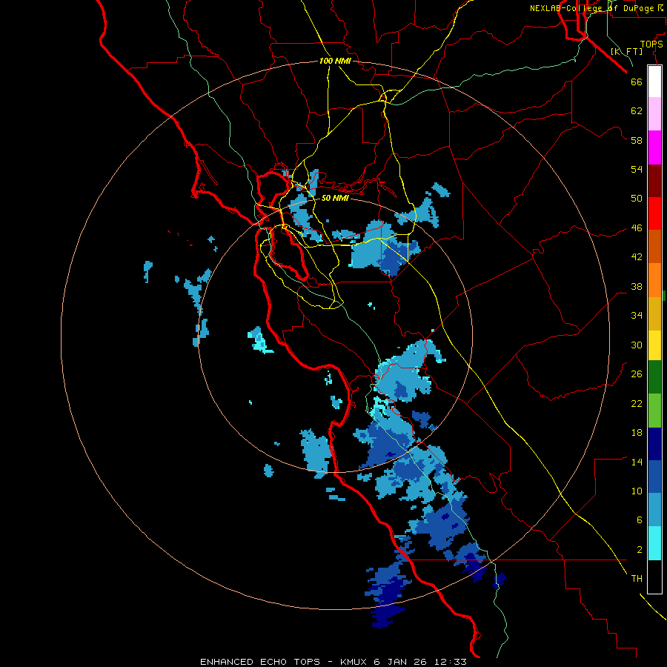This screenshot has height=667, width=667.
Task: Click the navy swatch between 14 and 18
Action: pyautogui.click(x=654, y=444)
